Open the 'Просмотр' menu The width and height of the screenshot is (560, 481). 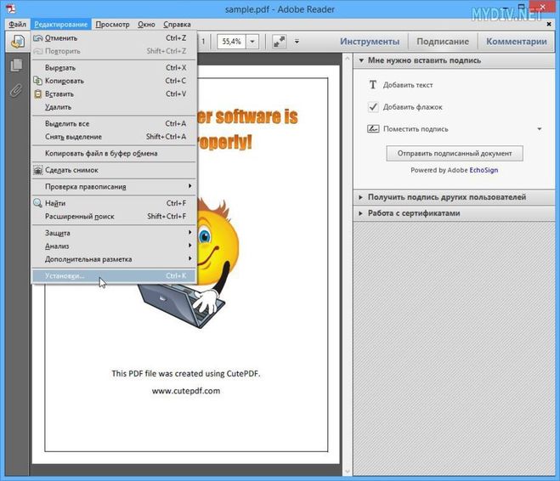click(x=112, y=25)
